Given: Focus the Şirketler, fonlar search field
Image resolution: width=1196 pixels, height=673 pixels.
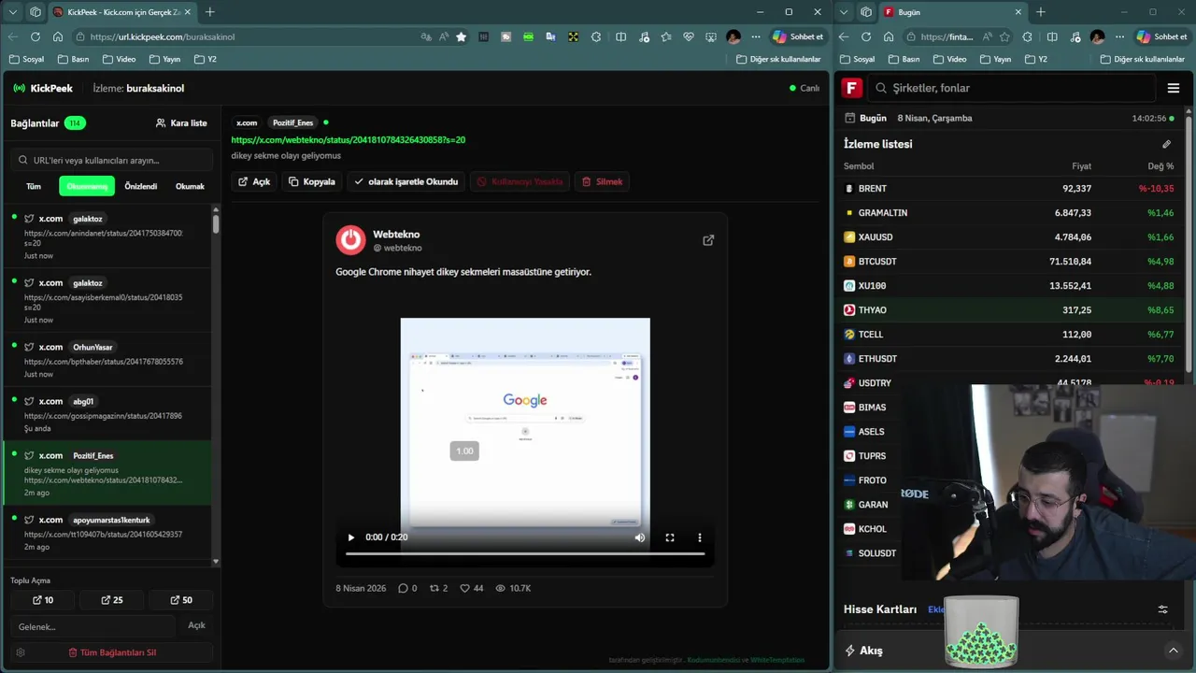Looking at the screenshot, I should 1012,88.
